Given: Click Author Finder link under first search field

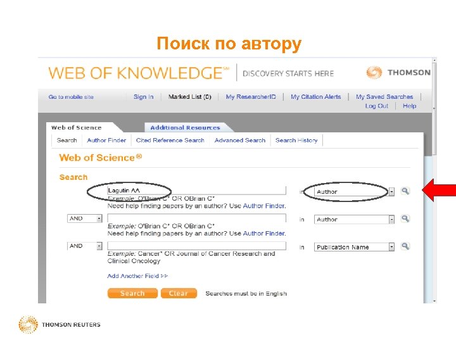Looking at the screenshot, I should (264, 206).
